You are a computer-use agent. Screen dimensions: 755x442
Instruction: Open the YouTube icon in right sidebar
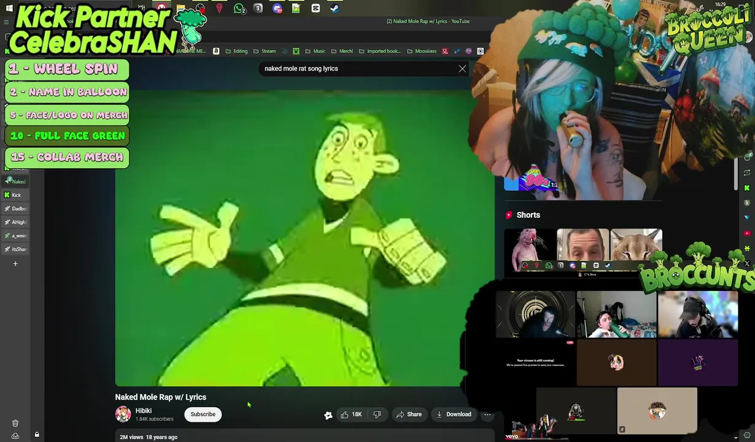coord(747,233)
